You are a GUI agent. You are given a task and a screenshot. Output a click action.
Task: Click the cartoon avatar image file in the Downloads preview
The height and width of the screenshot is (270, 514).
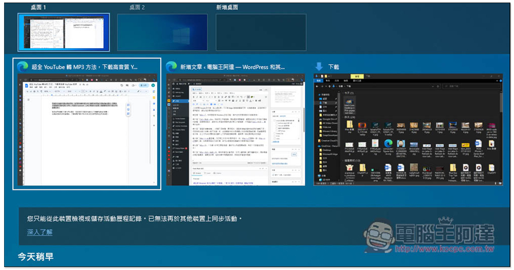pos(401,143)
